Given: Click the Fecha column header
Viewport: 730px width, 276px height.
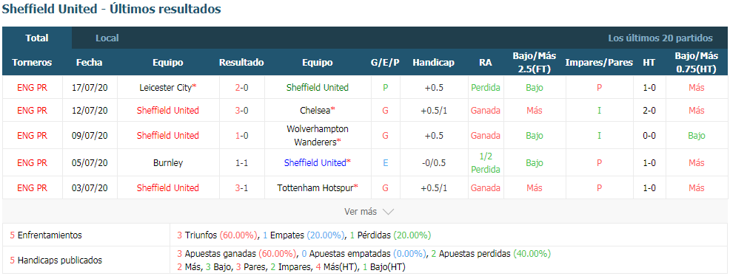Looking at the screenshot, I should pos(90,62).
